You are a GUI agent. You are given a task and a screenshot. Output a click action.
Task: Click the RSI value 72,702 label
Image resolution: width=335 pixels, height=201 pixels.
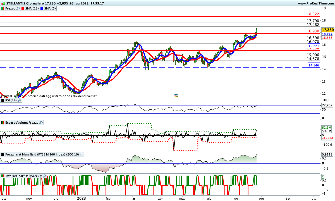tap(327, 105)
